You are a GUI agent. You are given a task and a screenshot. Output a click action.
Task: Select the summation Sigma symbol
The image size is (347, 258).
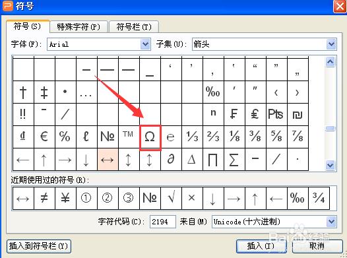coord(234,160)
